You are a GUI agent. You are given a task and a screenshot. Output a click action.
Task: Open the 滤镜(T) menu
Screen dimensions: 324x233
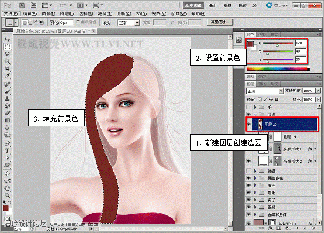[105, 14]
